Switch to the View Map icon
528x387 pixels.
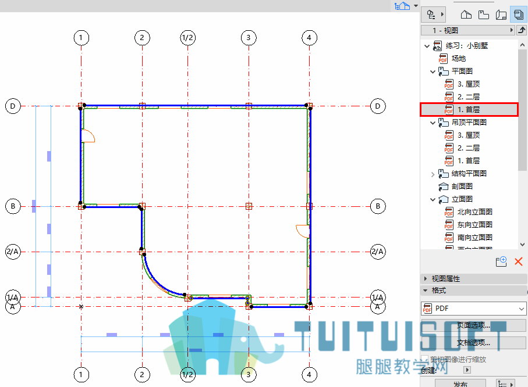click(x=484, y=15)
